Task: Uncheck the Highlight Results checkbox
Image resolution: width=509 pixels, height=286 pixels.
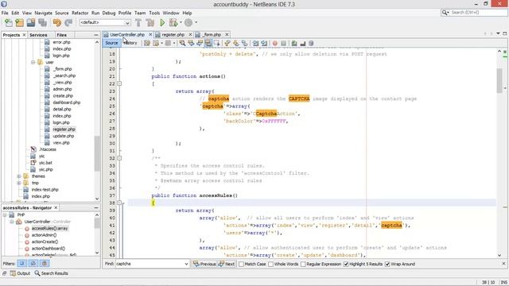Action: (x=346, y=264)
